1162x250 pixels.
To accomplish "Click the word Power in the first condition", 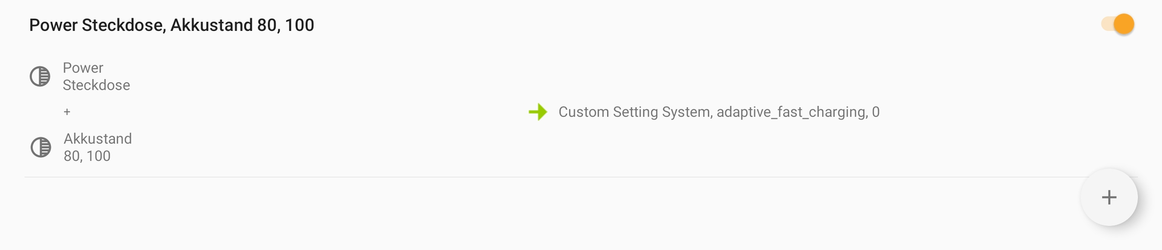I will tap(83, 68).
